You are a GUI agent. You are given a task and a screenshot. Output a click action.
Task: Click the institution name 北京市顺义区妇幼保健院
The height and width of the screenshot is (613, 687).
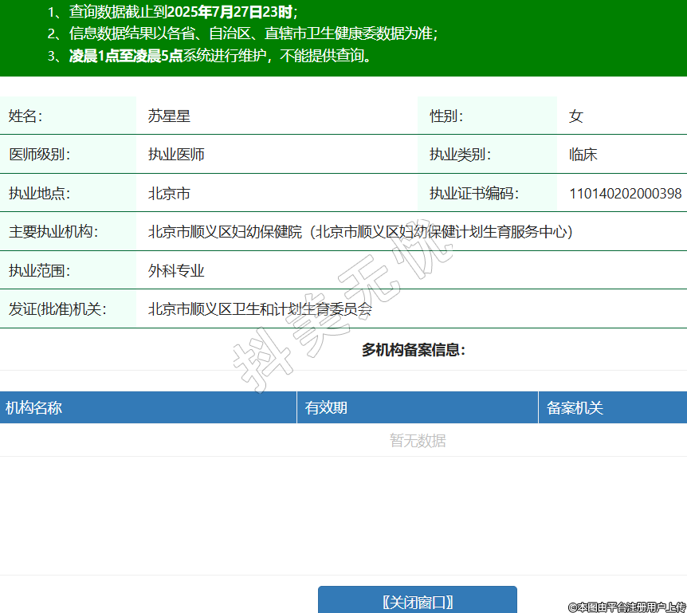[226, 232]
